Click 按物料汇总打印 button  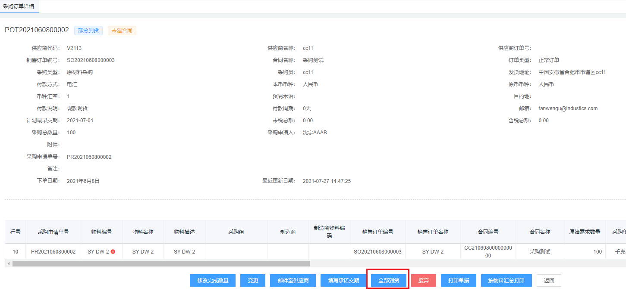[x=506, y=281]
